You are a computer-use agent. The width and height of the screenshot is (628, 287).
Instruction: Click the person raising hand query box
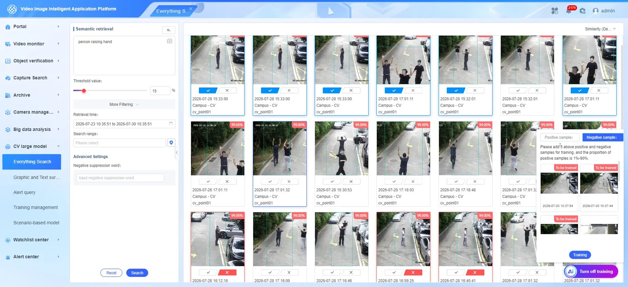124,56
